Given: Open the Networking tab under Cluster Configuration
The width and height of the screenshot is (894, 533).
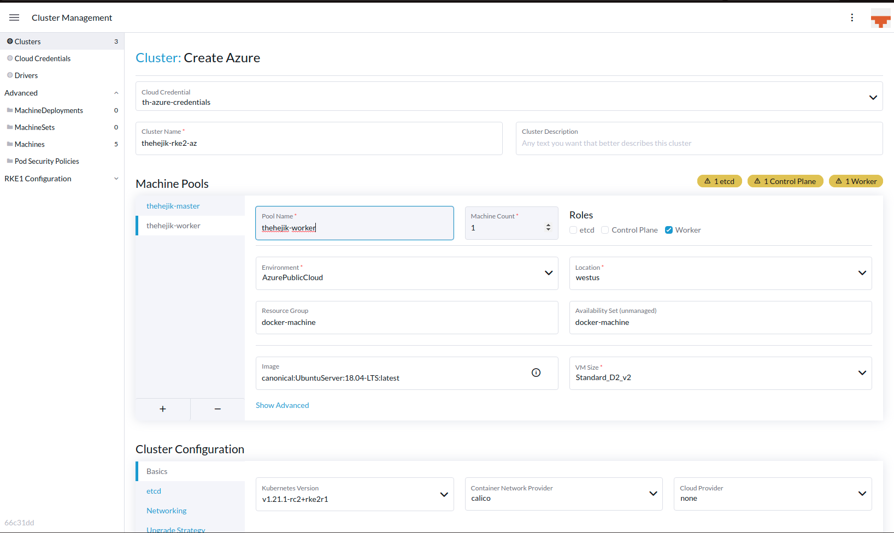Looking at the screenshot, I should 166,511.
